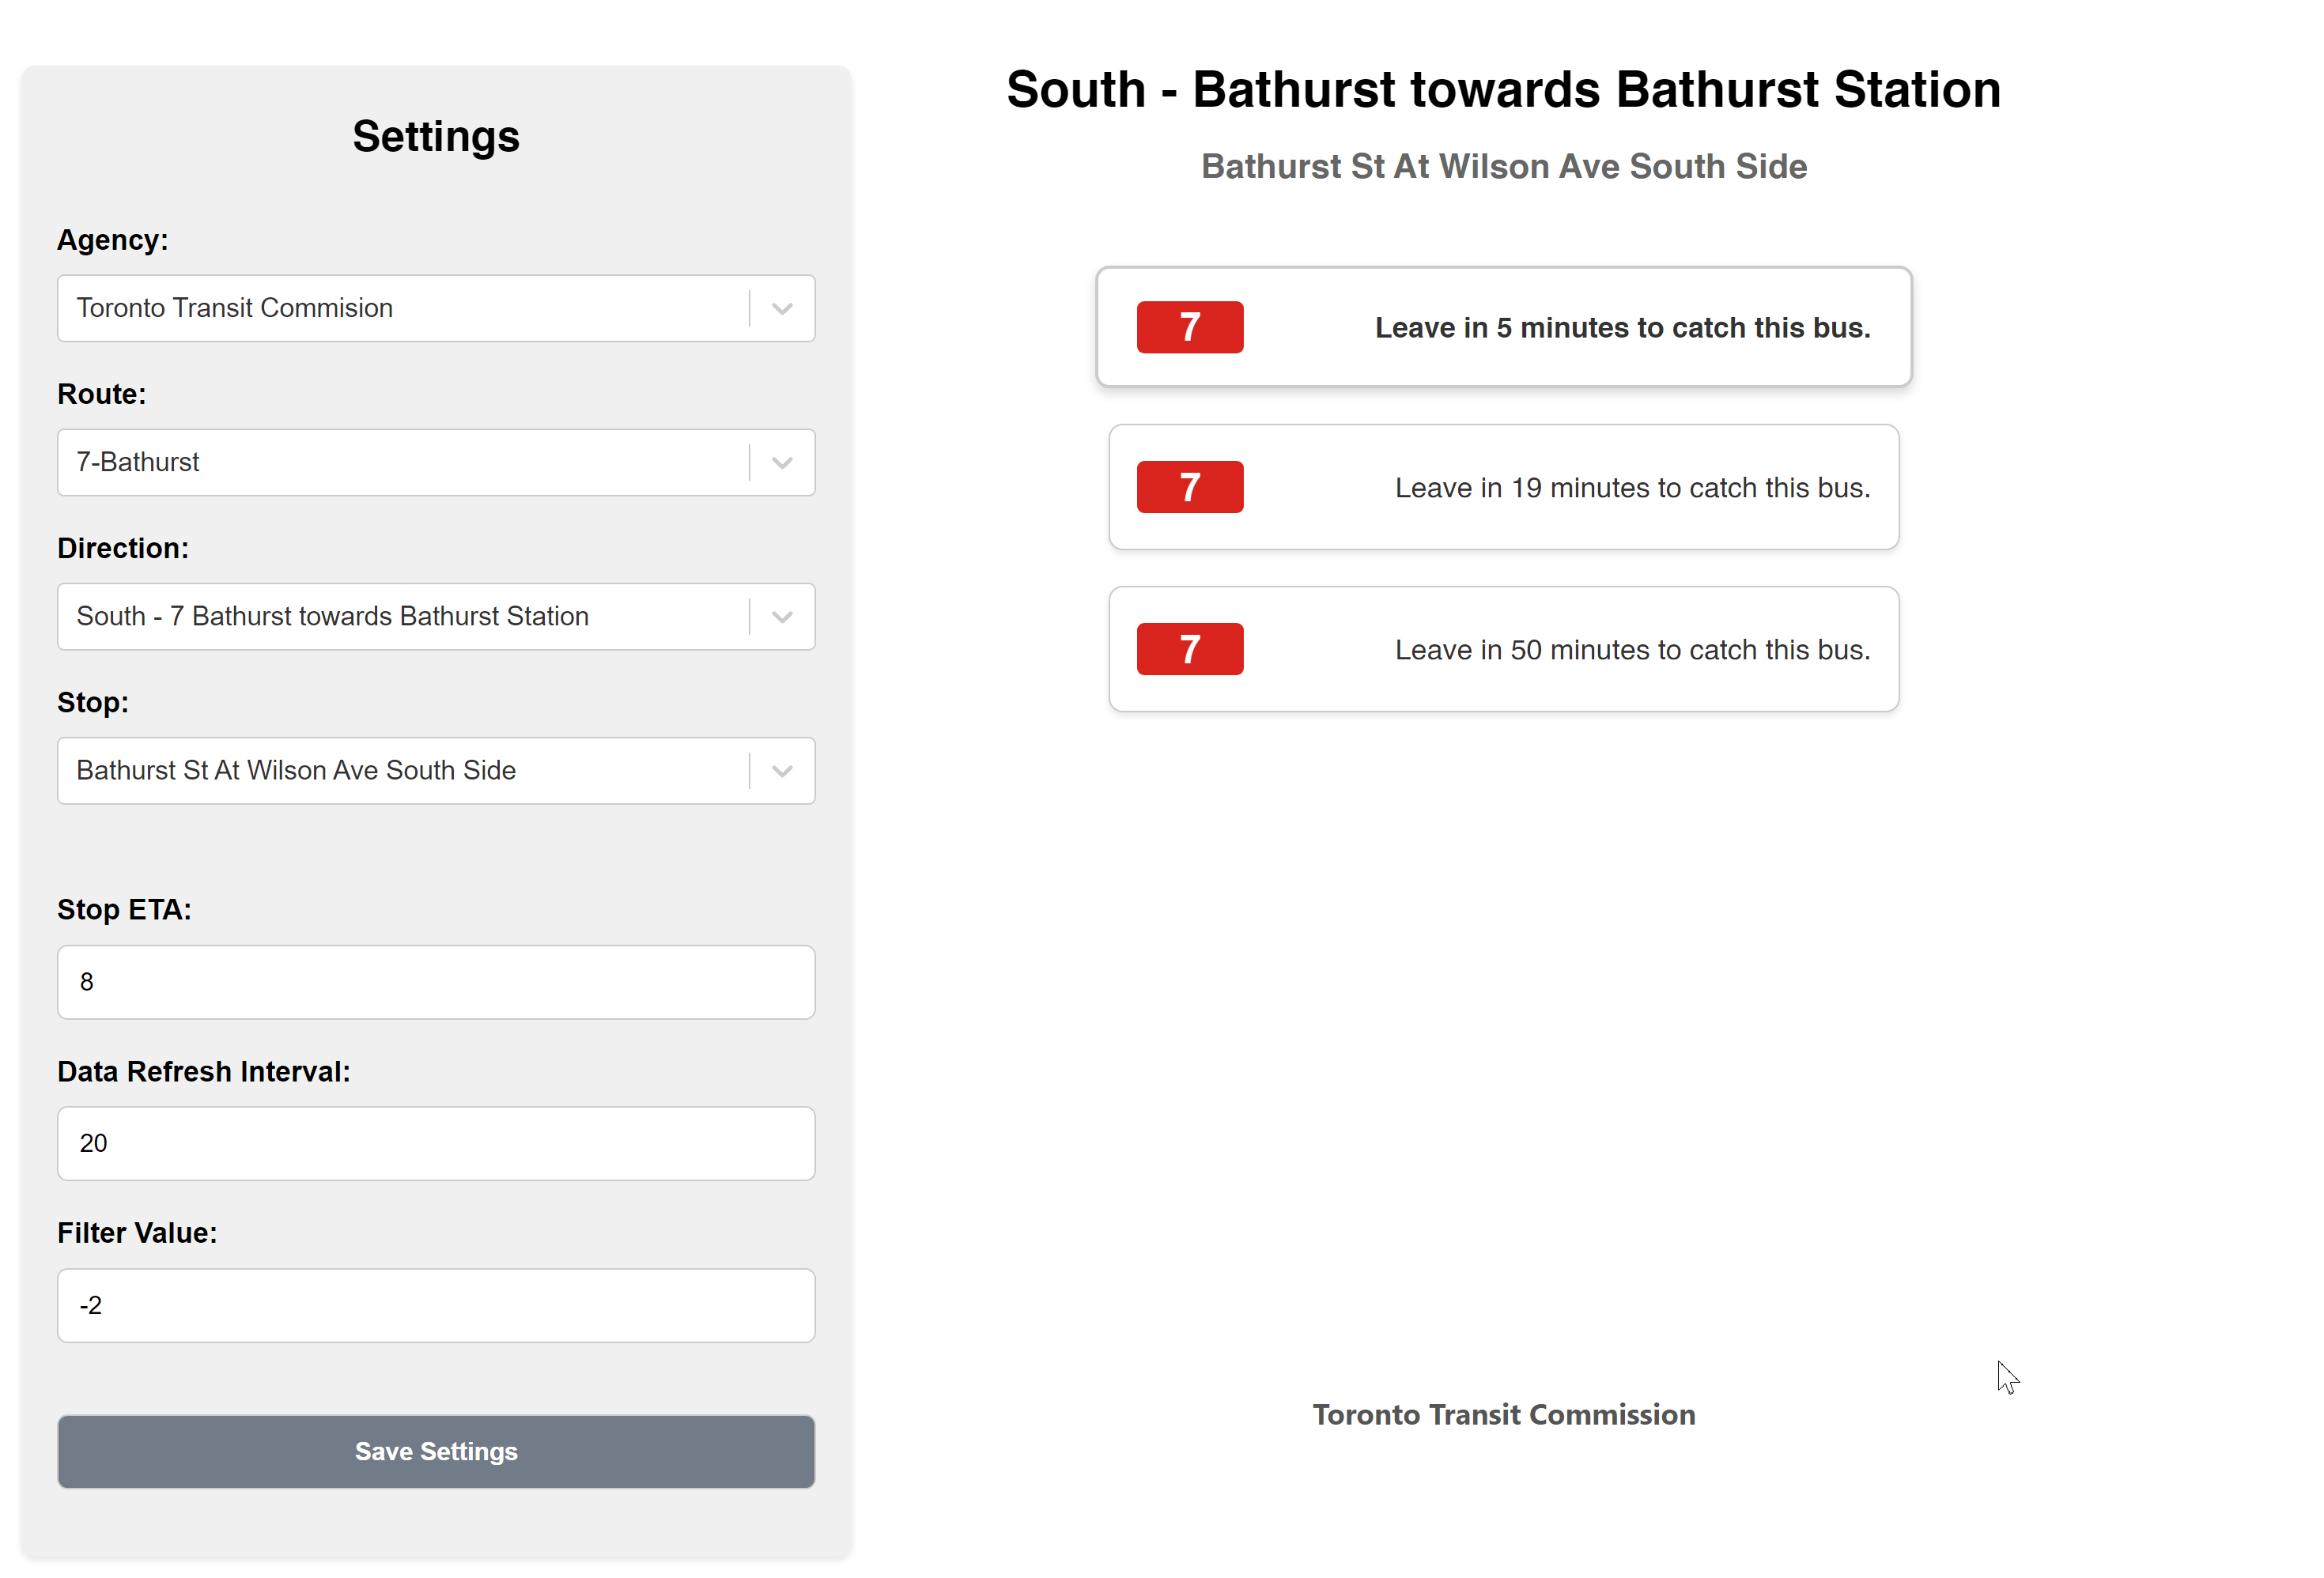Focus the Data Refresh Interval field

[x=436, y=1143]
